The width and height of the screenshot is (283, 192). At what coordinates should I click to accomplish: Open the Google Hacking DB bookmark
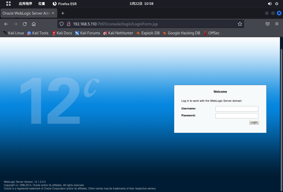[181, 33]
